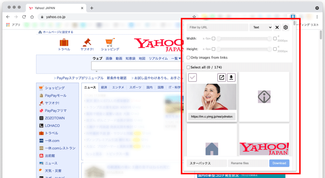Click the スターバックス subfolder field
Image resolution: width=325 pixels, height=178 pixels.
coord(207,163)
